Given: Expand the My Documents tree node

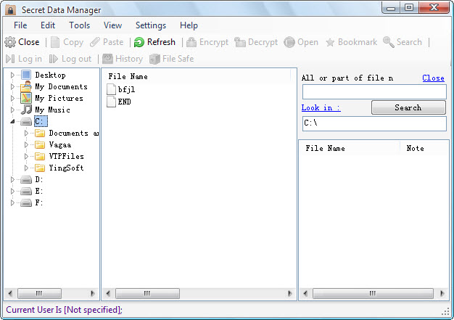Looking at the screenshot, I should coord(12,87).
